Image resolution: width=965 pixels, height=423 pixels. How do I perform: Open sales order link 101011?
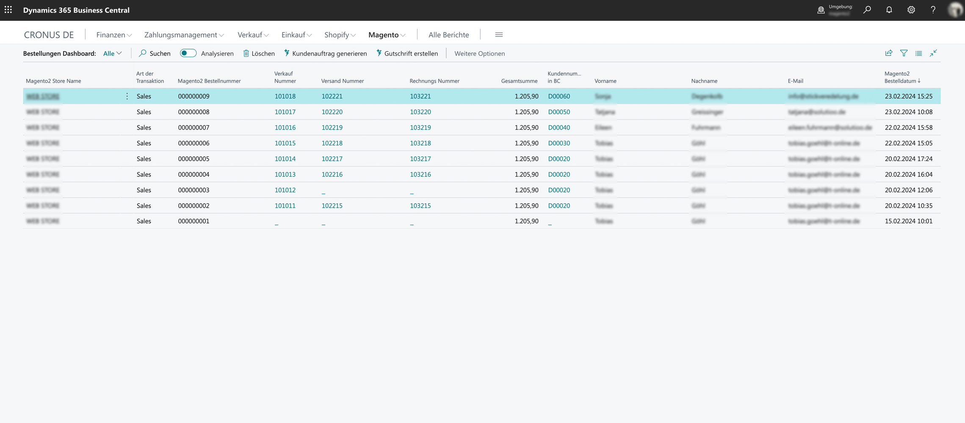point(285,206)
